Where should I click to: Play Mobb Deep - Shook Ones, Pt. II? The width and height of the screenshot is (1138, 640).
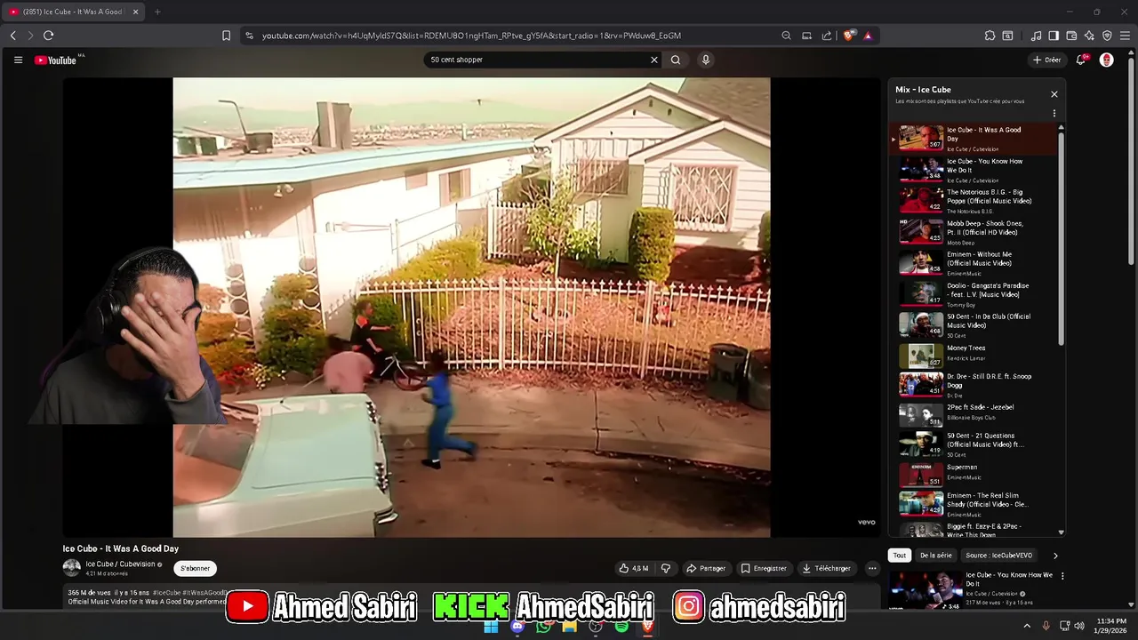tap(974, 232)
